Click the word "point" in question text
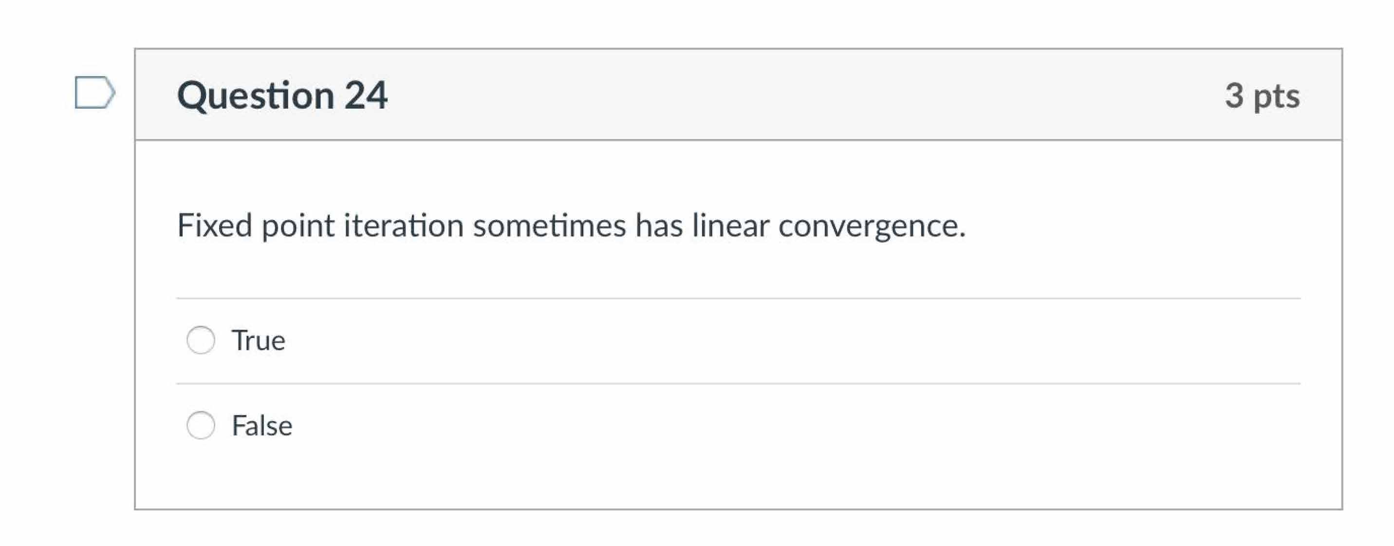Image resolution: width=1394 pixels, height=546 pixels. coord(297,226)
